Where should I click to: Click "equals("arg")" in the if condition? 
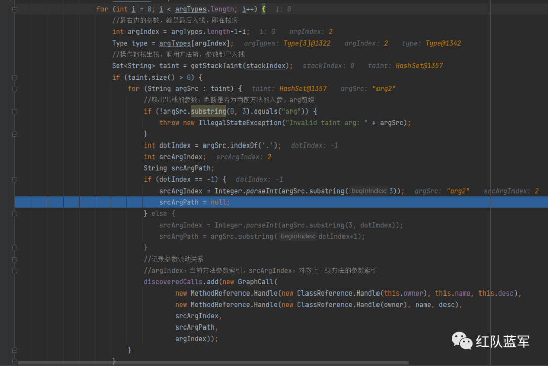pos(278,112)
